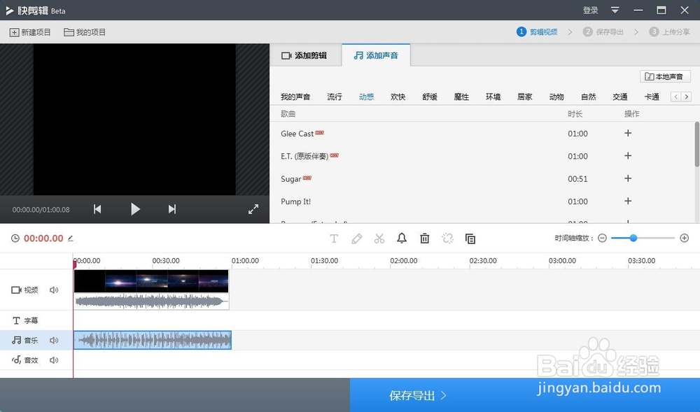Click the Pump It! song title

coord(295,201)
